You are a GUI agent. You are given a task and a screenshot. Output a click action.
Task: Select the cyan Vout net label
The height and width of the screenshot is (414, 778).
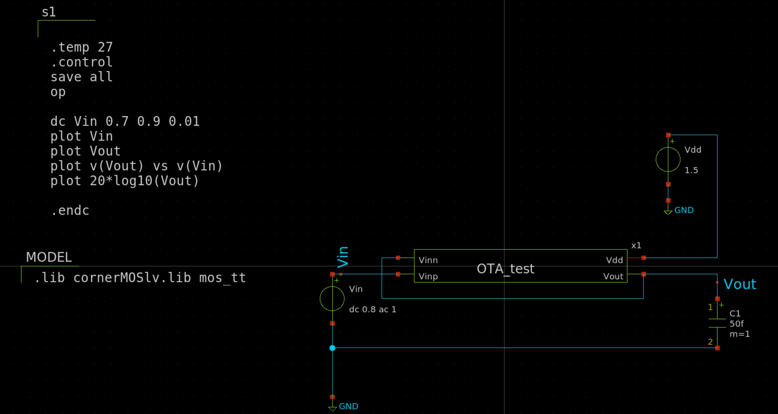click(x=740, y=284)
